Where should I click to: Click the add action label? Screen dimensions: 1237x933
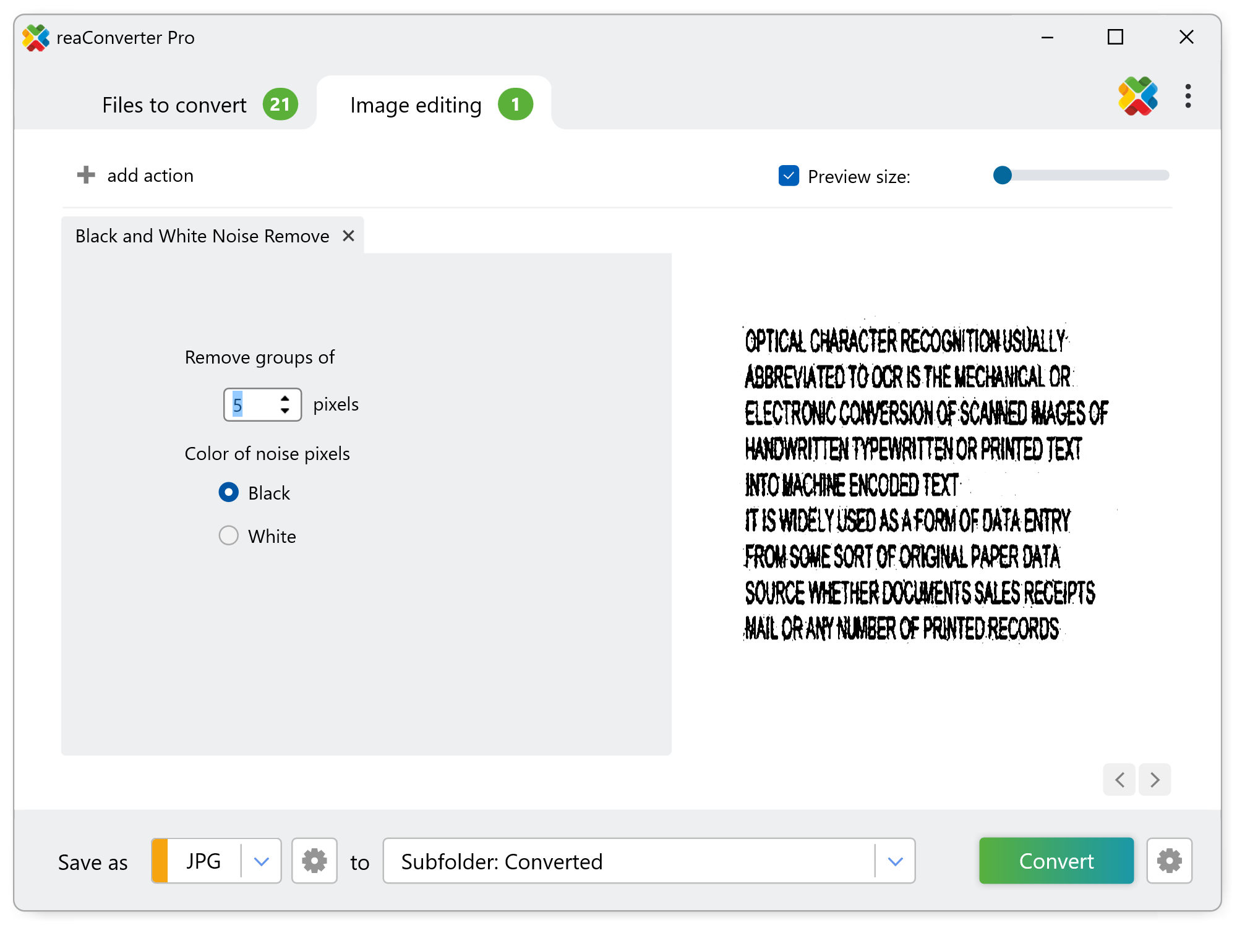point(150,176)
